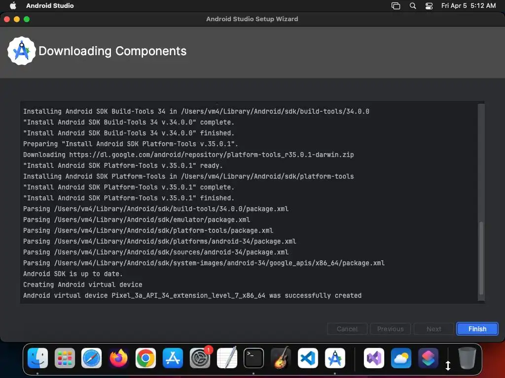Open Finder from the Dock
The width and height of the screenshot is (505, 378).
tap(37, 358)
